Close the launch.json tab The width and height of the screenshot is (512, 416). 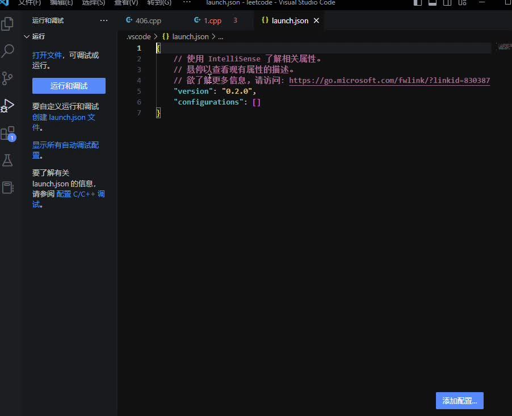(x=316, y=20)
